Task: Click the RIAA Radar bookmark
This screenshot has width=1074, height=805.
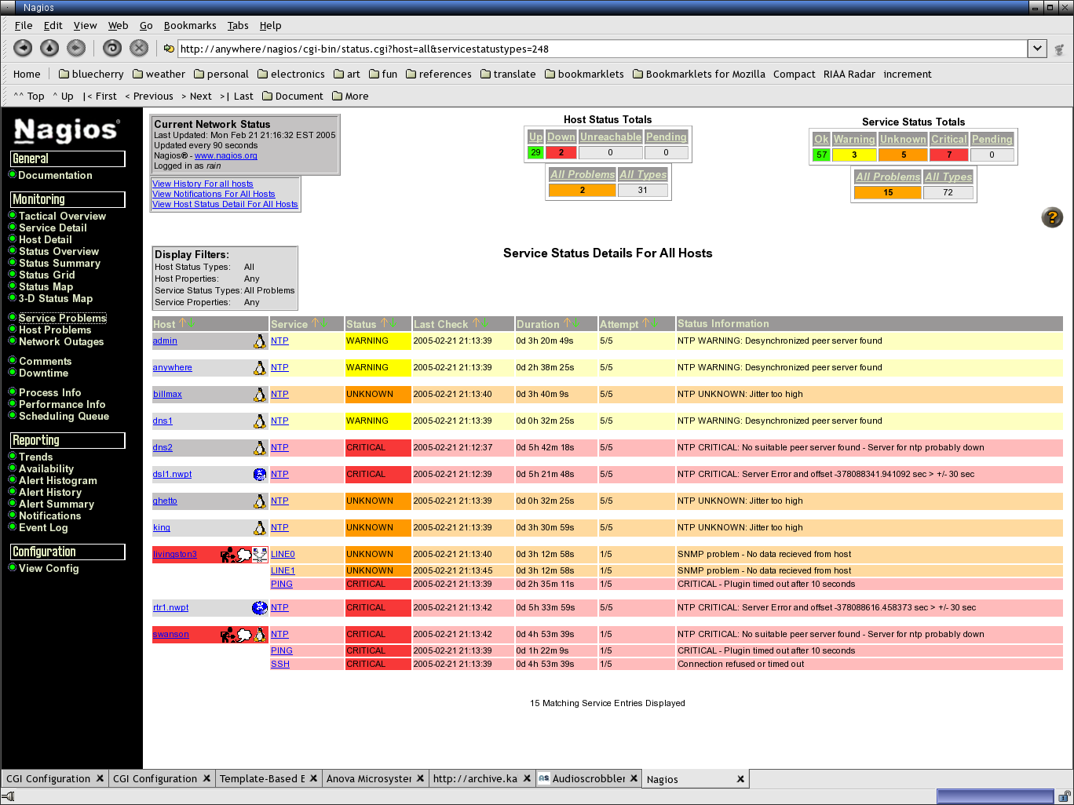Action: pos(849,74)
